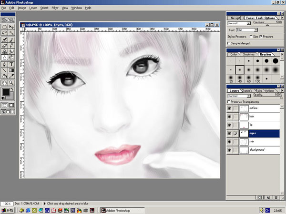Select the Hand tool
The height and width of the screenshot is (214, 286).
(4, 83)
